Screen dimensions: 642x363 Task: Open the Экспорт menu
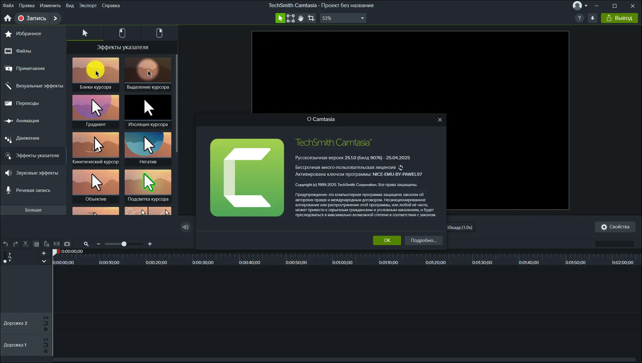(x=87, y=5)
